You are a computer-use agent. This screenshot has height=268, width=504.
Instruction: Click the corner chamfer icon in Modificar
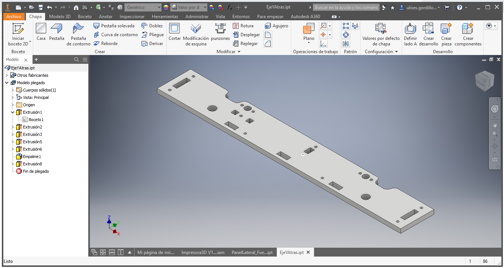pyautogui.click(x=268, y=44)
